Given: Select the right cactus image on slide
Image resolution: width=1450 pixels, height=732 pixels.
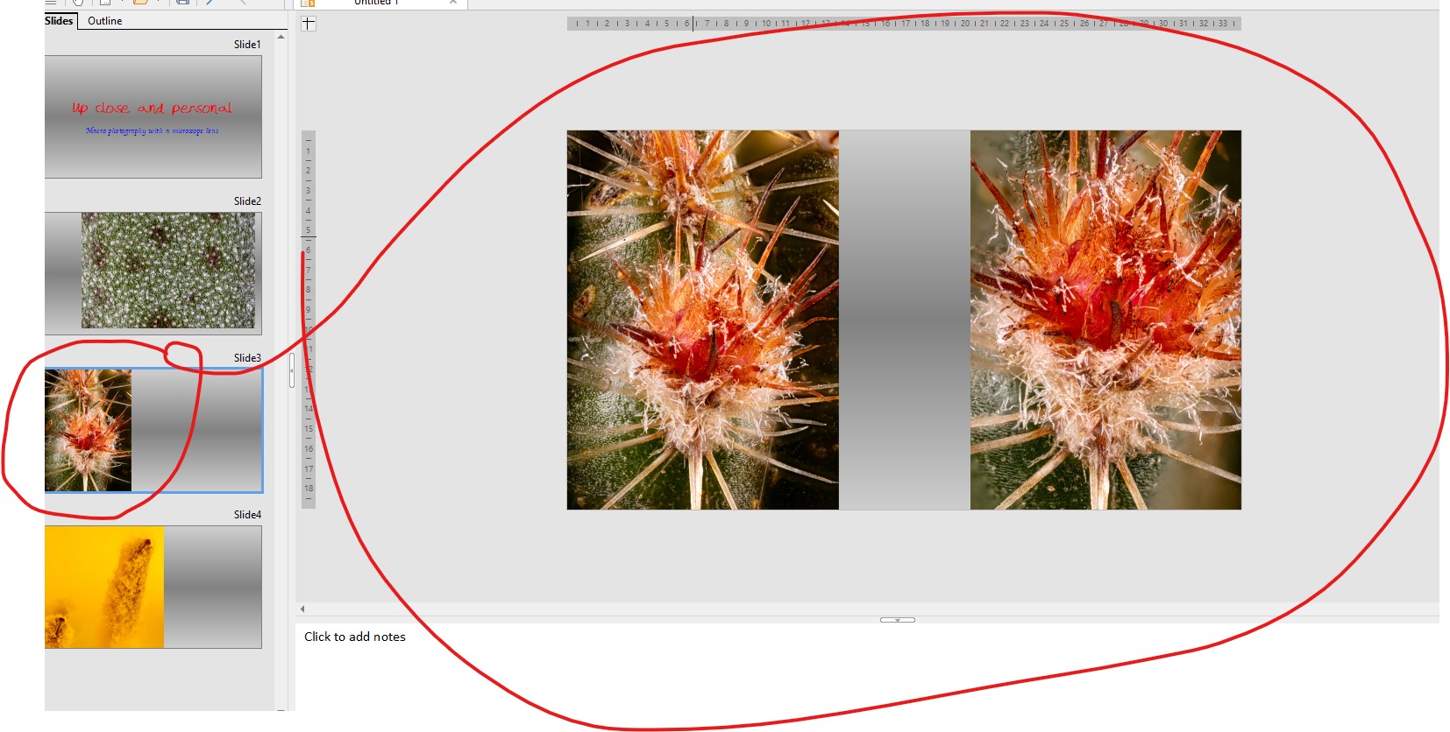Looking at the screenshot, I should pos(1105,320).
